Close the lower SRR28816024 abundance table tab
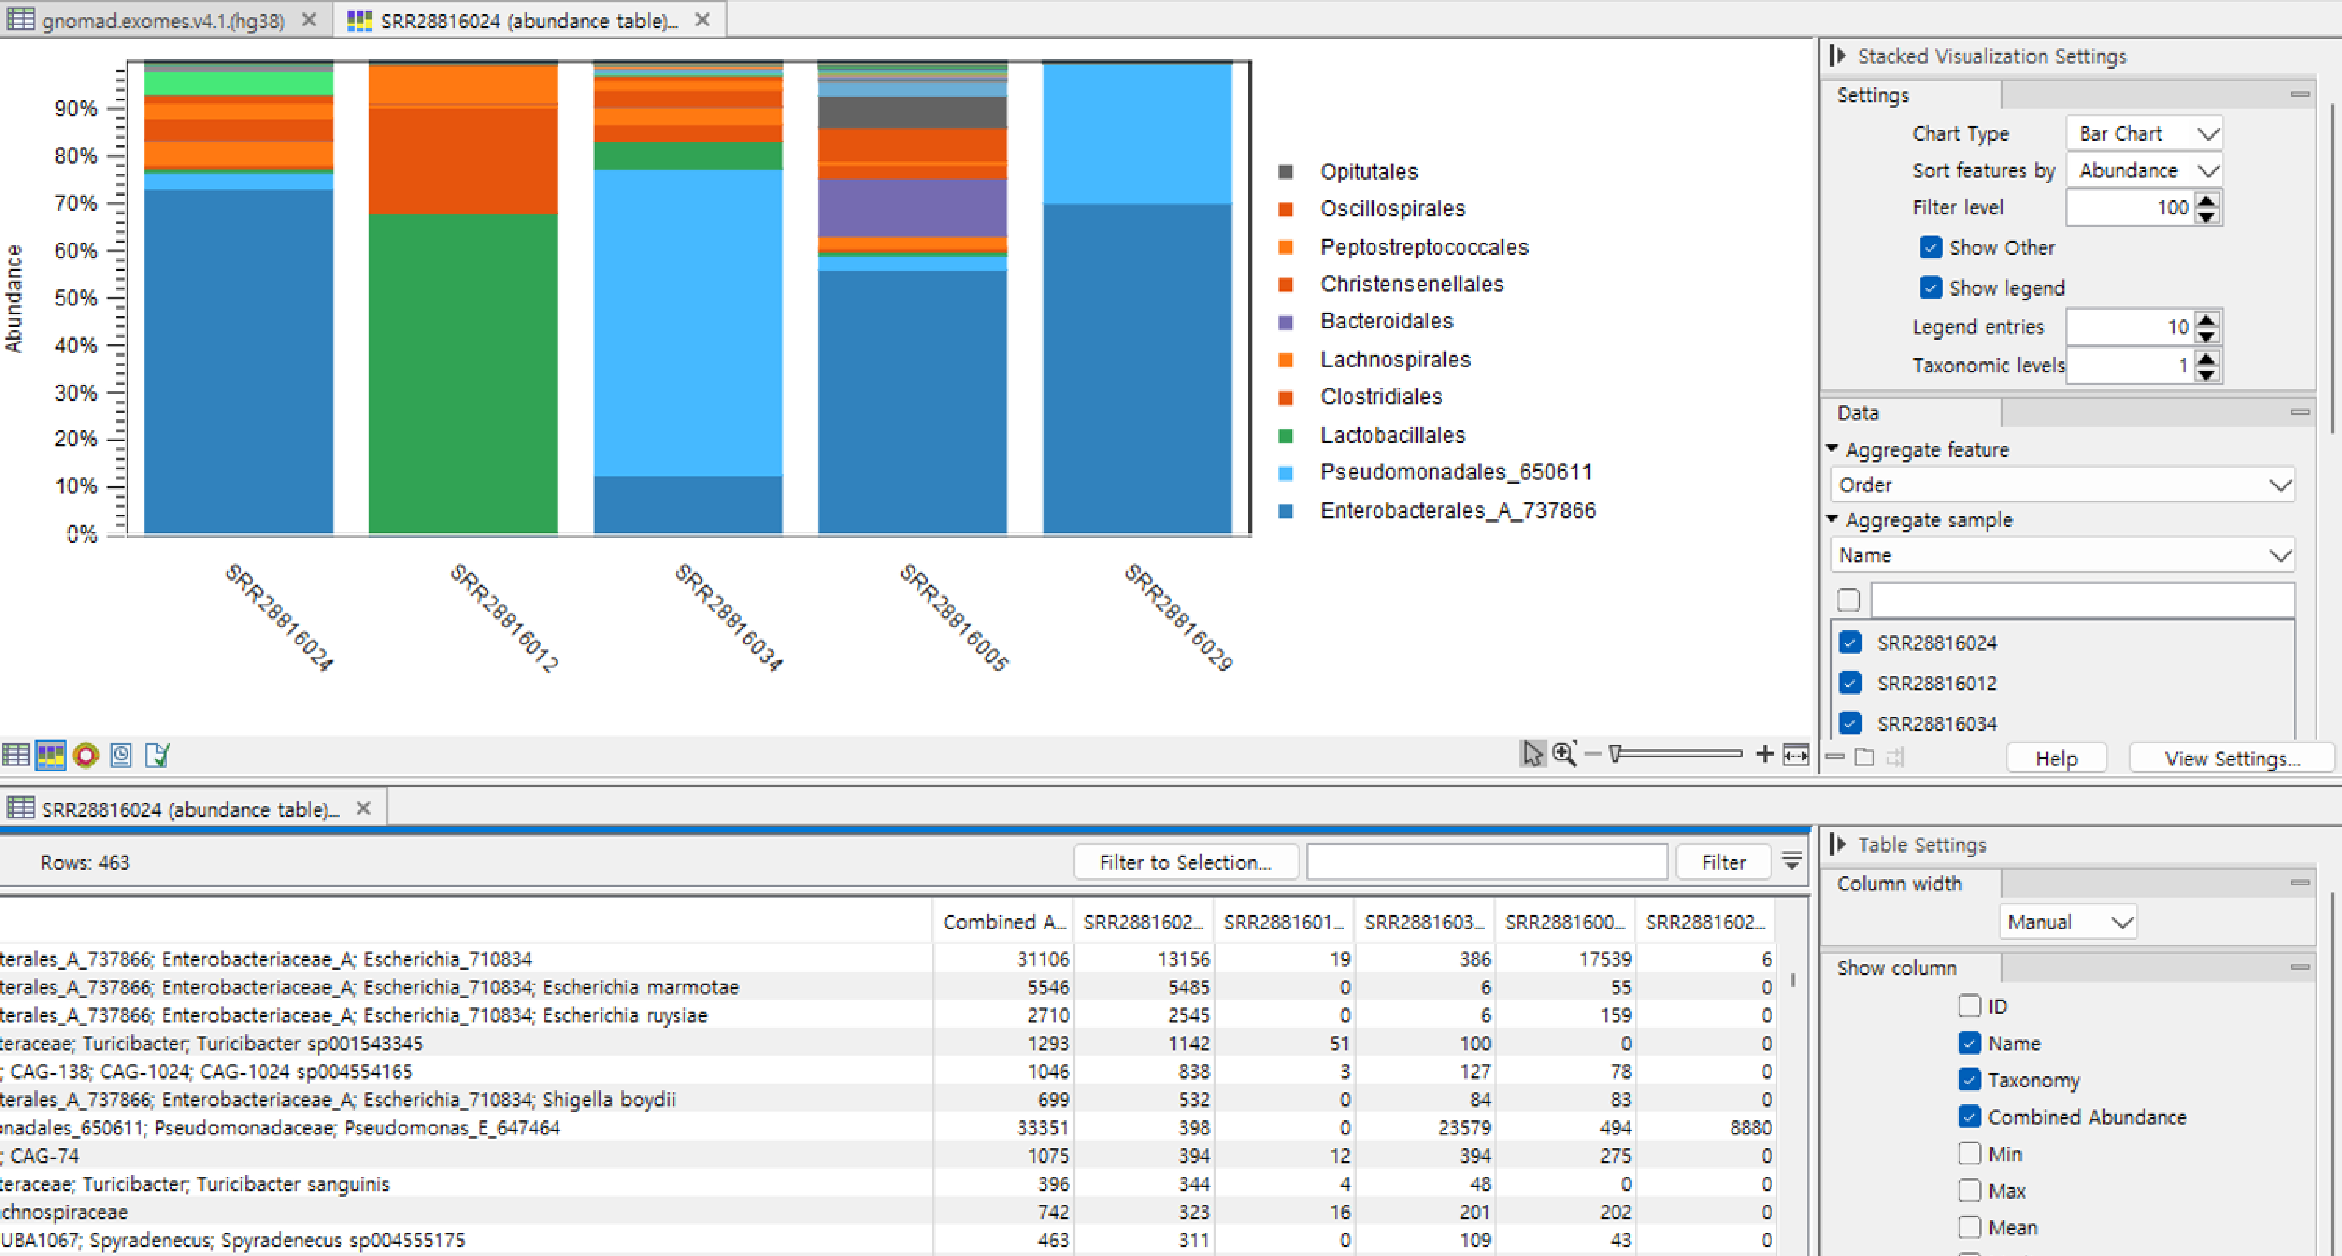Image resolution: width=2342 pixels, height=1256 pixels. point(364,807)
